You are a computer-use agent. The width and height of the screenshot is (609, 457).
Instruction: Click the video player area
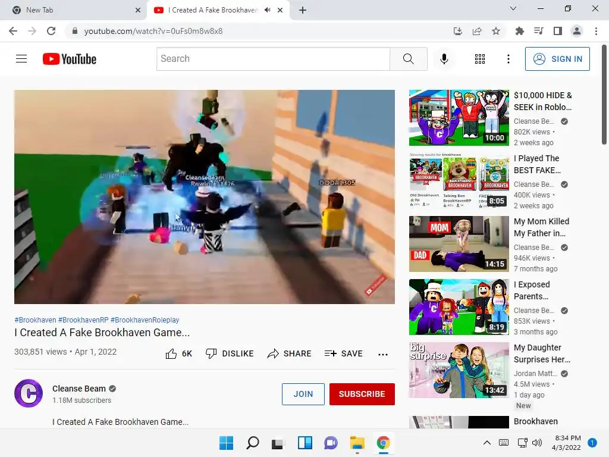[x=205, y=196]
